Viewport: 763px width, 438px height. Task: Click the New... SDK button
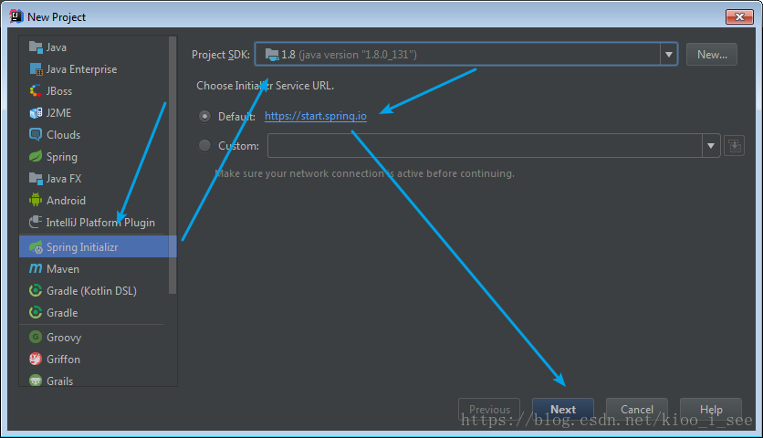[712, 55]
